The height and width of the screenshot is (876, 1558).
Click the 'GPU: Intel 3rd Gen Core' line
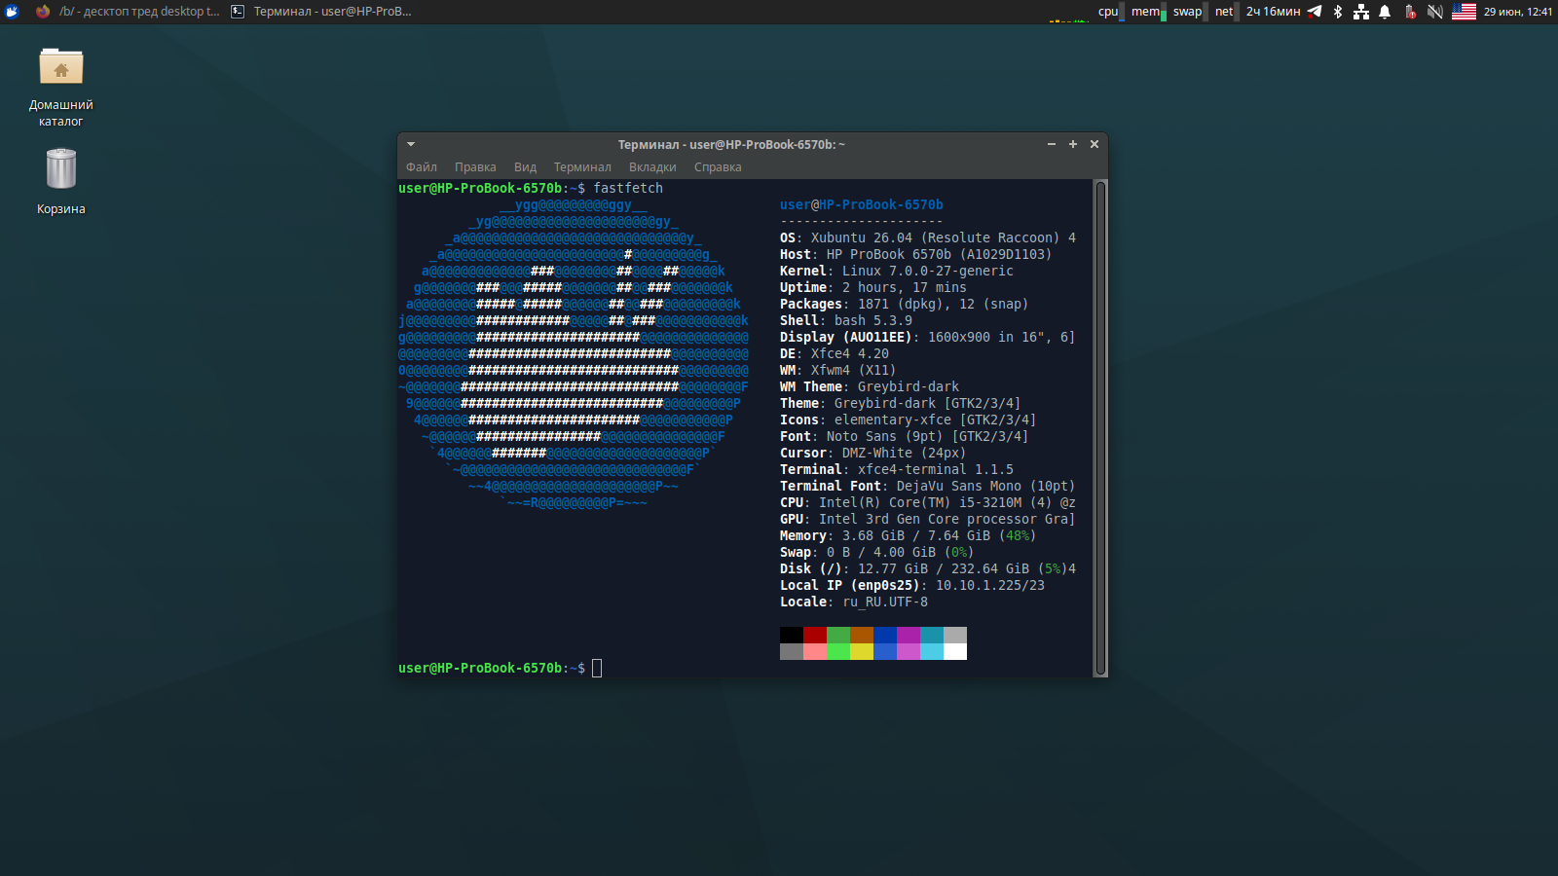(x=928, y=520)
